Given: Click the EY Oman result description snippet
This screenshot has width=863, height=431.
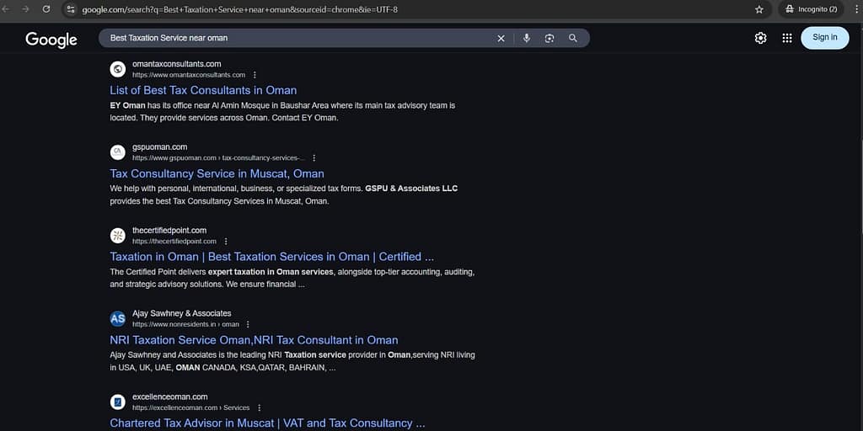Looking at the screenshot, I should (282, 112).
